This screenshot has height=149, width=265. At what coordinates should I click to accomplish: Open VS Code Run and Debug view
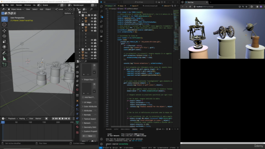pos(101,22)
